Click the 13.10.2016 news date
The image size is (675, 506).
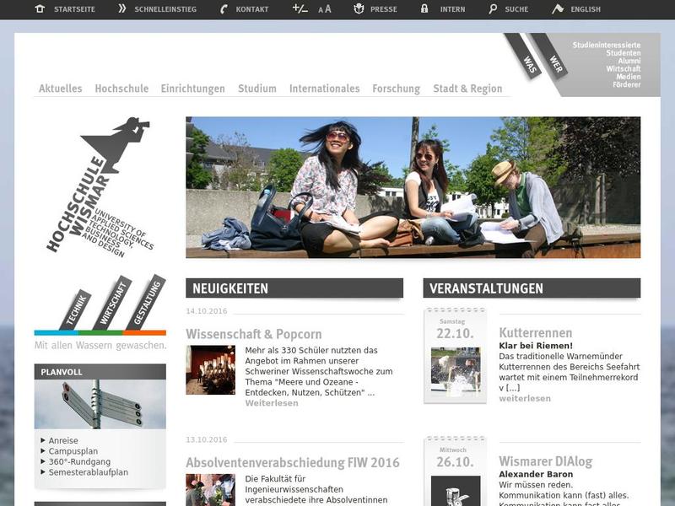[207, 439]
